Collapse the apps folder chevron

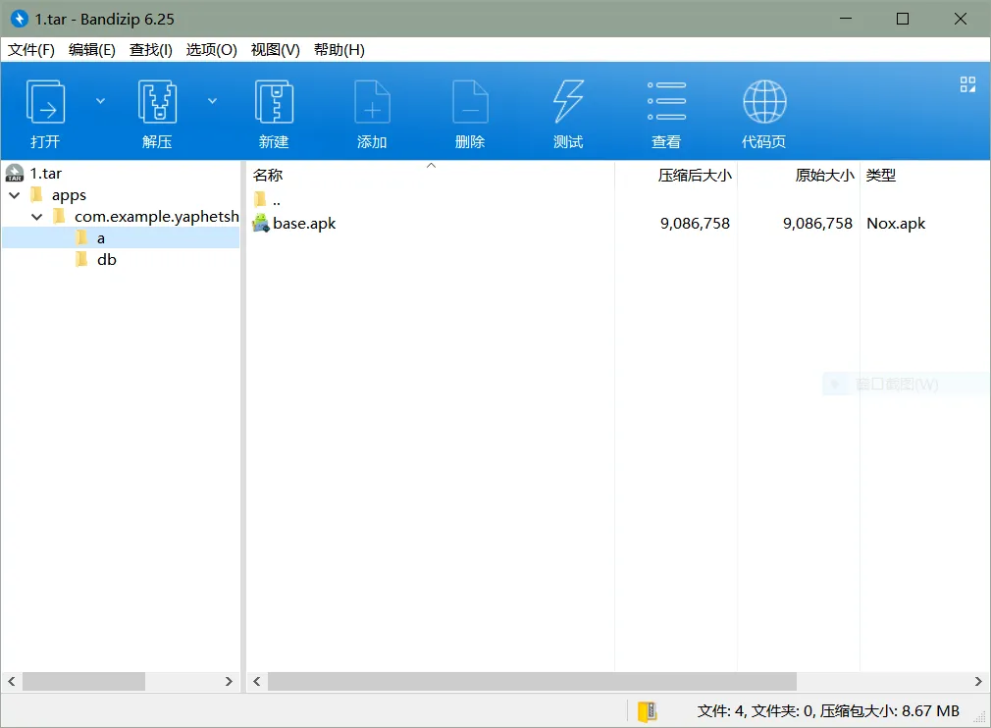(x=15, y=195)
